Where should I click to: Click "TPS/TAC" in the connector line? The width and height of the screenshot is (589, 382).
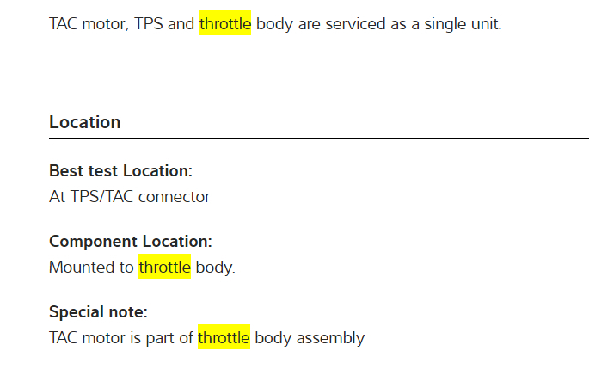coord(102,197)
